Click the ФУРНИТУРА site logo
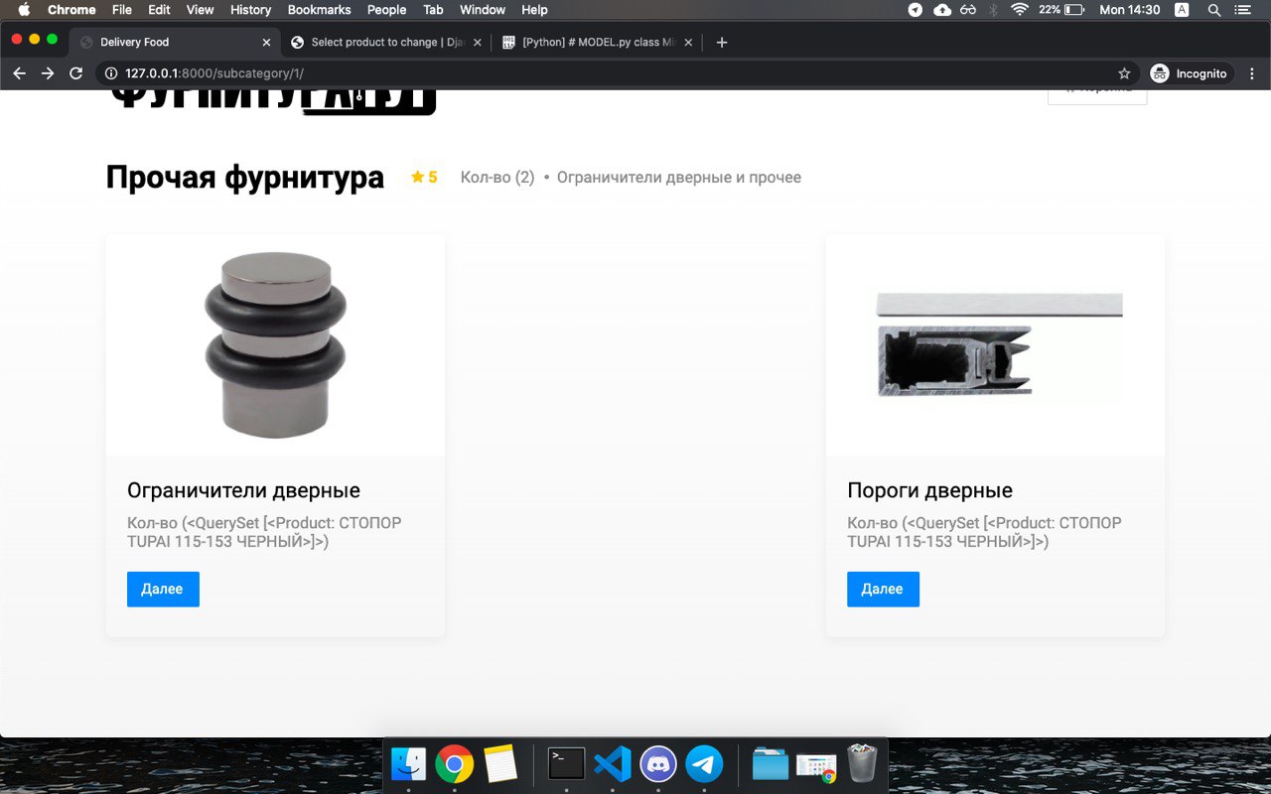 pyautogui.click(x=272, y=101)
